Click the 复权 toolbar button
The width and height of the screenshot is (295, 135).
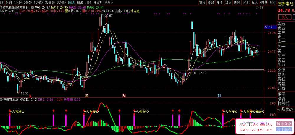point(202,3)
